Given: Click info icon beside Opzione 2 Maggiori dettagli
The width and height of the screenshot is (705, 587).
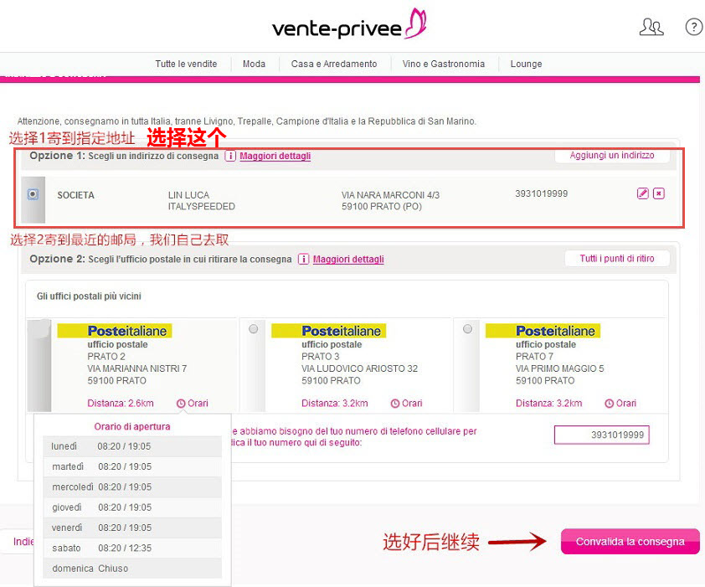Looking at the screenshot, I should pos(303,259).
